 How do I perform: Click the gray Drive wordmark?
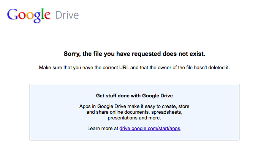67,15
